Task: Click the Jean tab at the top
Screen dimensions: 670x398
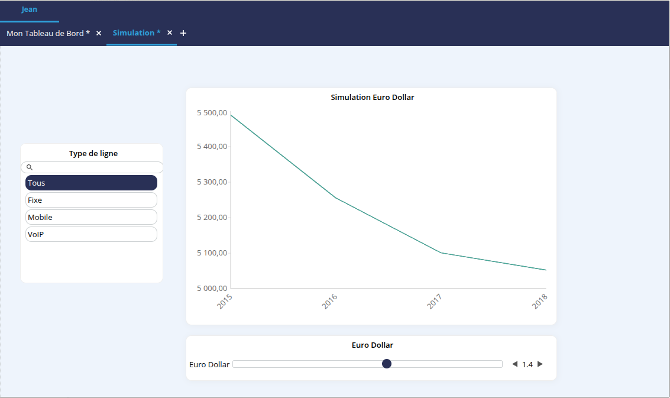Action: [x=29, y=9]
